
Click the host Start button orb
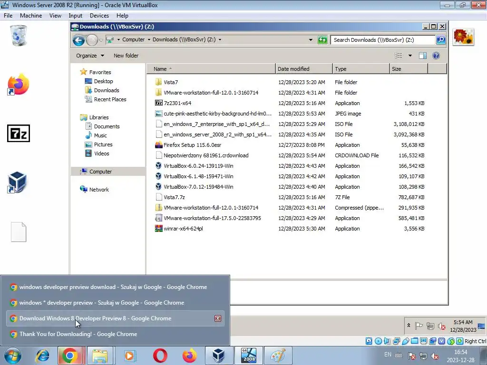coord(12,355)
